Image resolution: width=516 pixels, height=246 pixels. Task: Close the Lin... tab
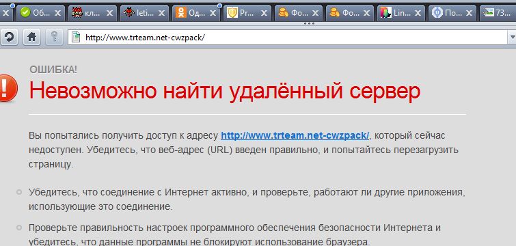tap(418, 13)
